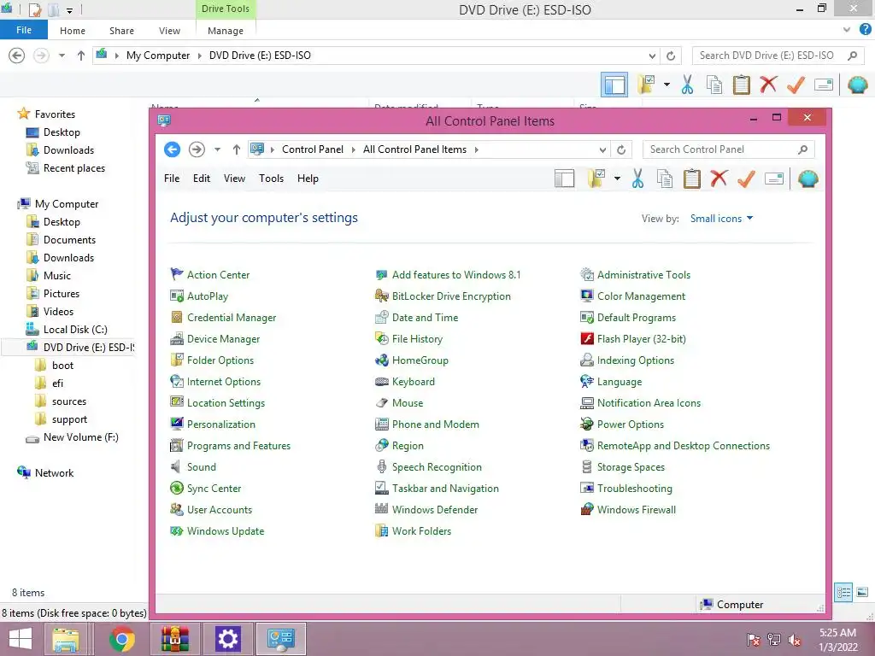The image size is (875, 656).
Task: Switch to Manage tab in DVD Drive ribbon
Action: [226, 31]
